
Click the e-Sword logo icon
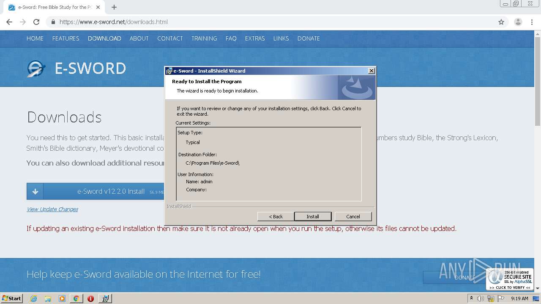(36, 68)
